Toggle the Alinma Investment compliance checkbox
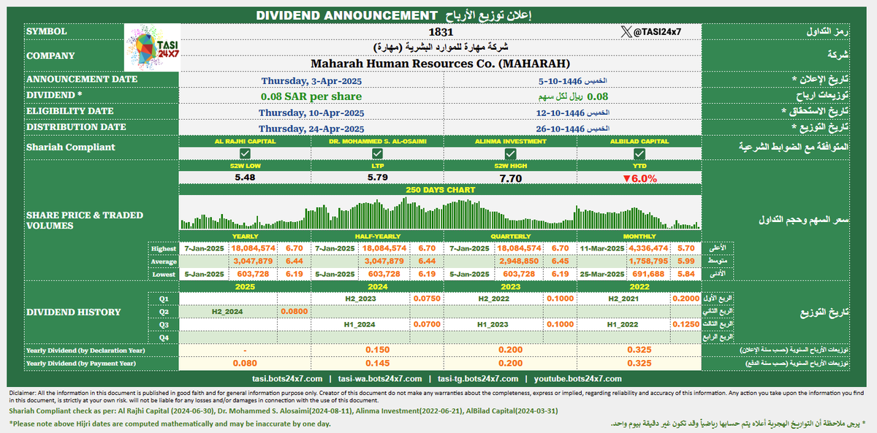The image size is (877, 433). pos(509,153)
